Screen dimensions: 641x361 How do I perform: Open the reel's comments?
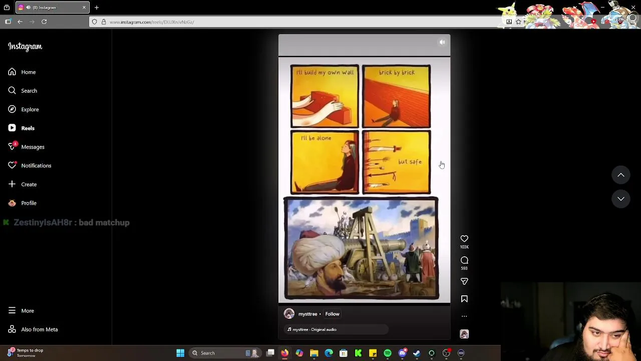point(464,260)
